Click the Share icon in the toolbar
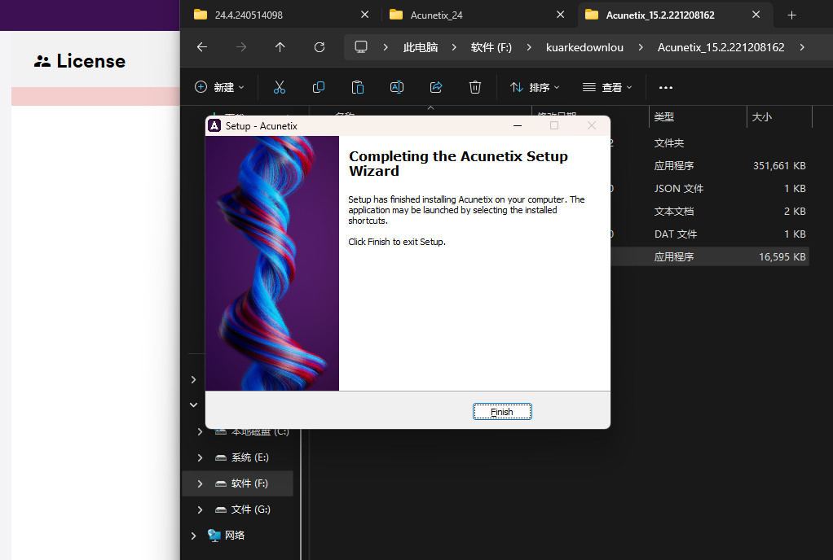The width and height of the screenshot is (833, 560). pos(436,87)
